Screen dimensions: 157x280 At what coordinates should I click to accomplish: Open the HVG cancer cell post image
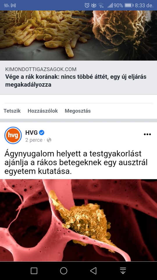click(78, 220)
